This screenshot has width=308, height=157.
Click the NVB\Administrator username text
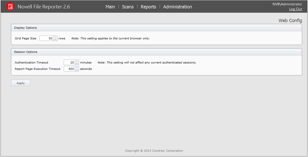[287, 4]
